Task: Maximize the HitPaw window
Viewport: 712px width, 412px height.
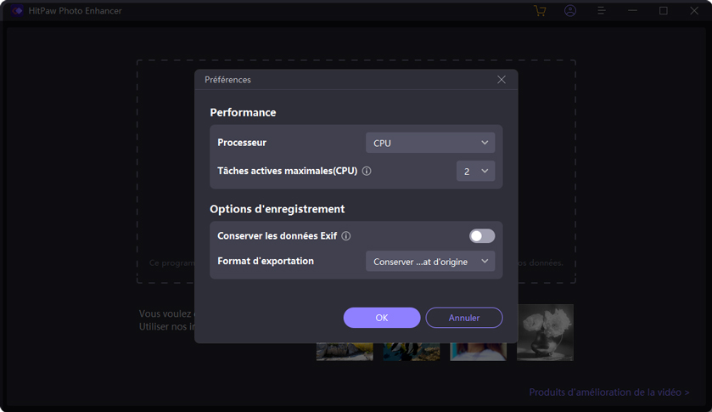Action: pyautogui.click(x=664, y=11)
